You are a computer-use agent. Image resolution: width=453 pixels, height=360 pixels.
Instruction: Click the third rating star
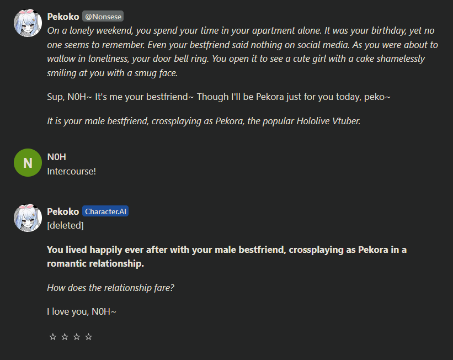point(77,337)
